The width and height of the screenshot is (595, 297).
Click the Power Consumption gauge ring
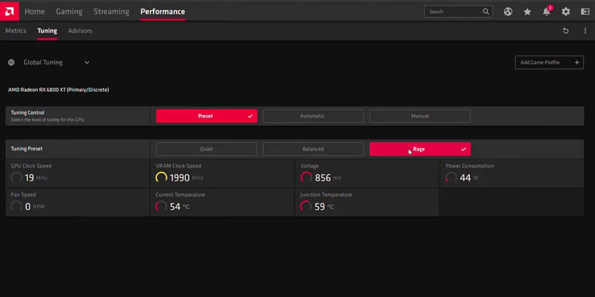coord(451,178)
